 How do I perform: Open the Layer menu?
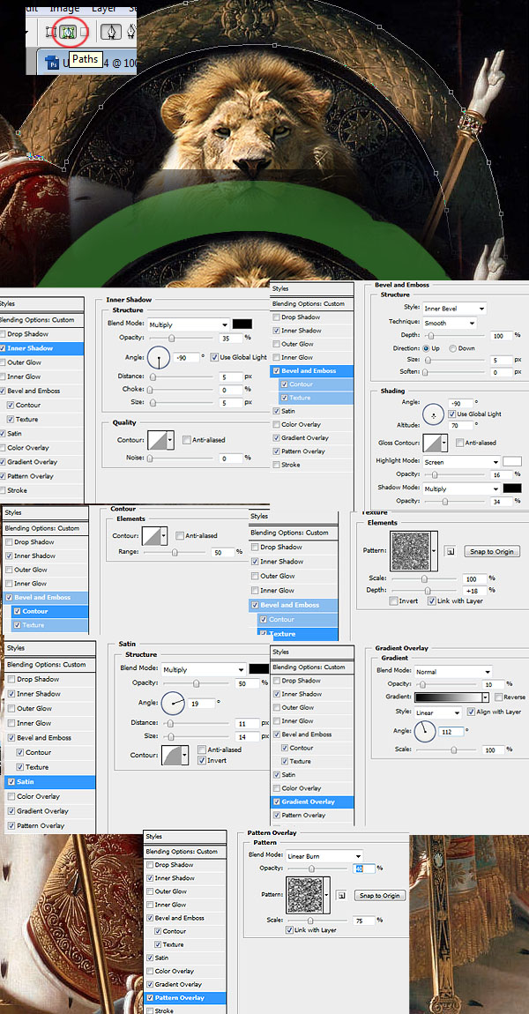(x=104, y=9)
